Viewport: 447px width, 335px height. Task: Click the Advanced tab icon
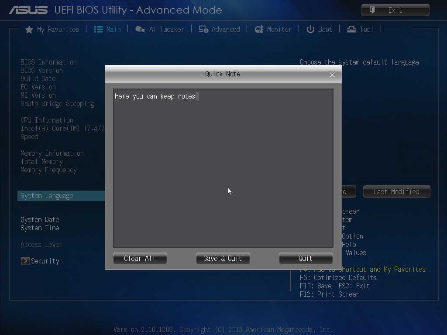(x=203, y=29)
